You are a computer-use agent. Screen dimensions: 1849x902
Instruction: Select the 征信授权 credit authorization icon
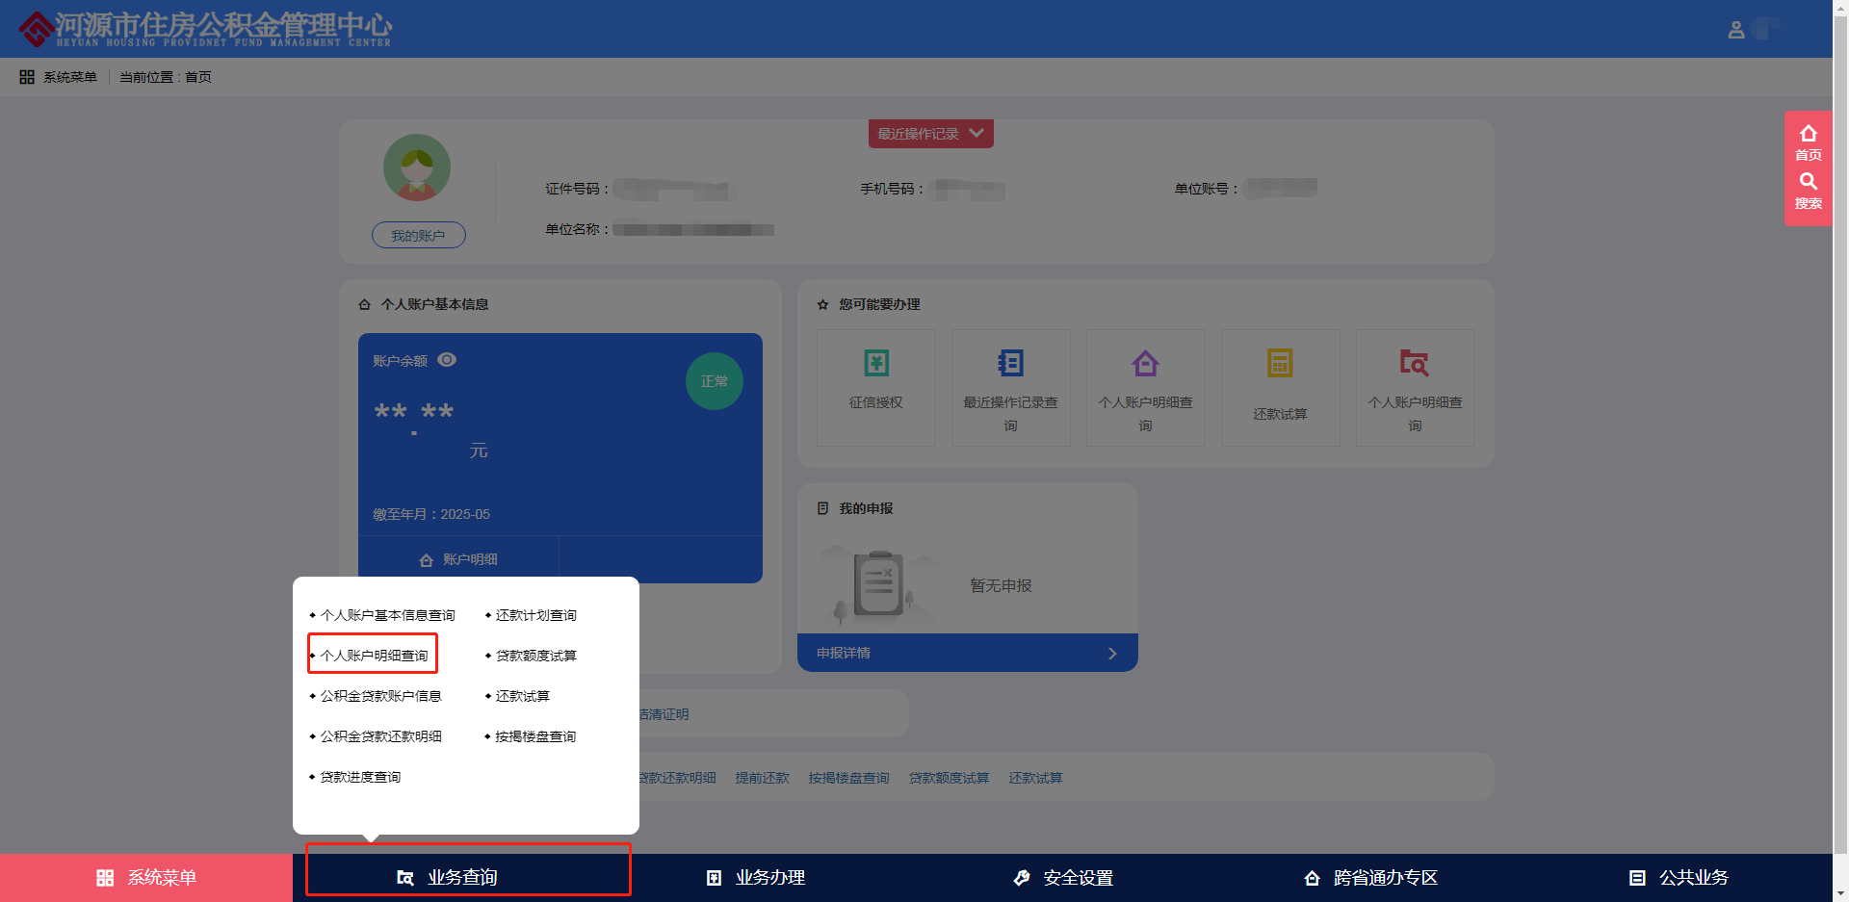(875, 363)
